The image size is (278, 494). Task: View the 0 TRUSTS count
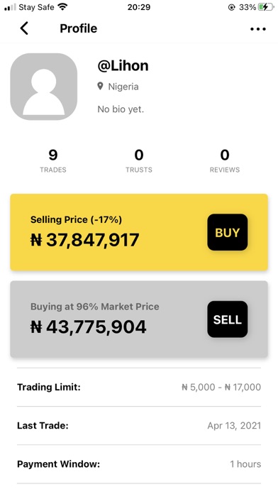[x=139, y=160]
